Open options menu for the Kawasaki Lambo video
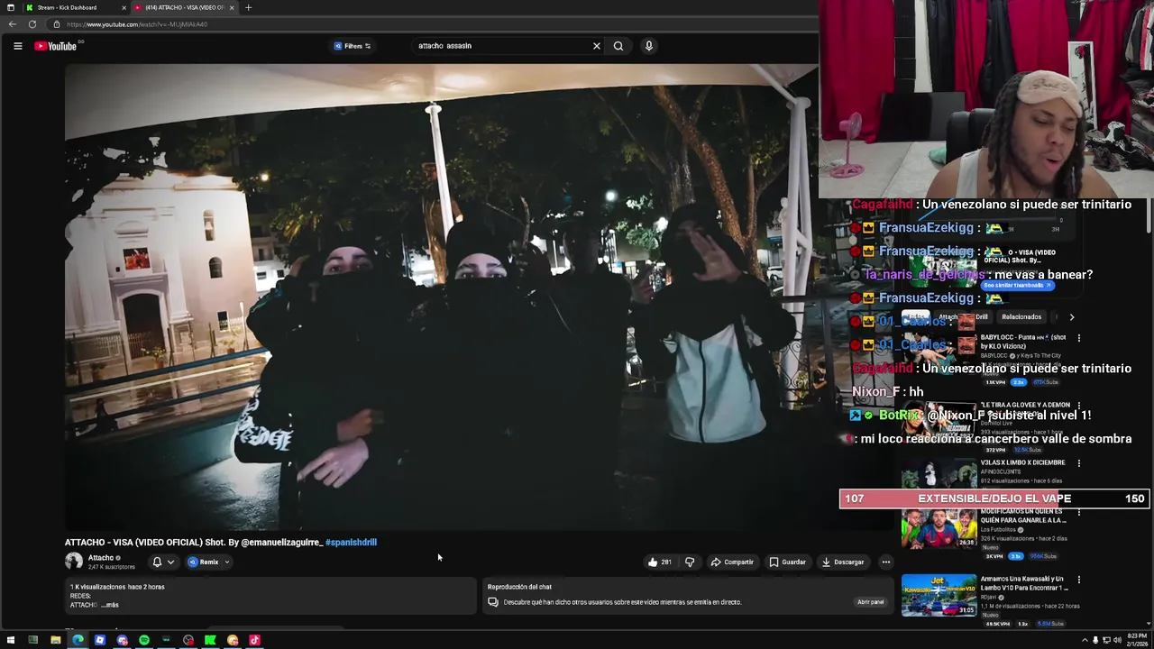Viewport: 1154px width, 649px height. 1078,580
